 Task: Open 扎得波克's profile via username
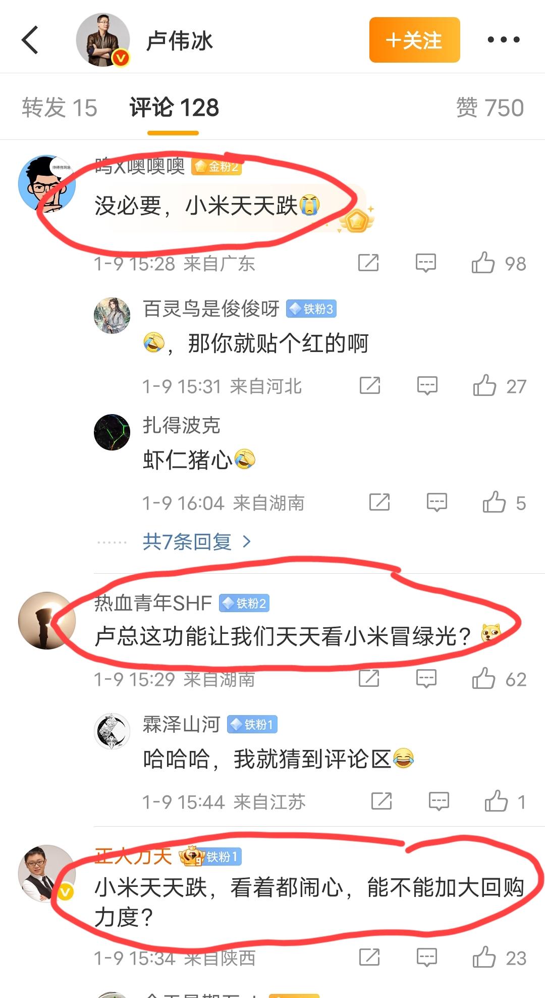point(182,425)
